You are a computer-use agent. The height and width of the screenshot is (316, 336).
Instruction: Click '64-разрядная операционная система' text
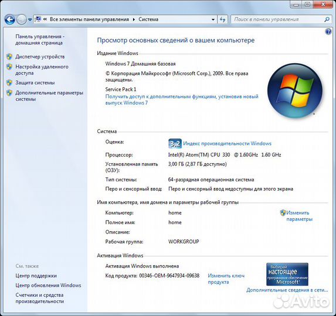(x=211, y=180)
